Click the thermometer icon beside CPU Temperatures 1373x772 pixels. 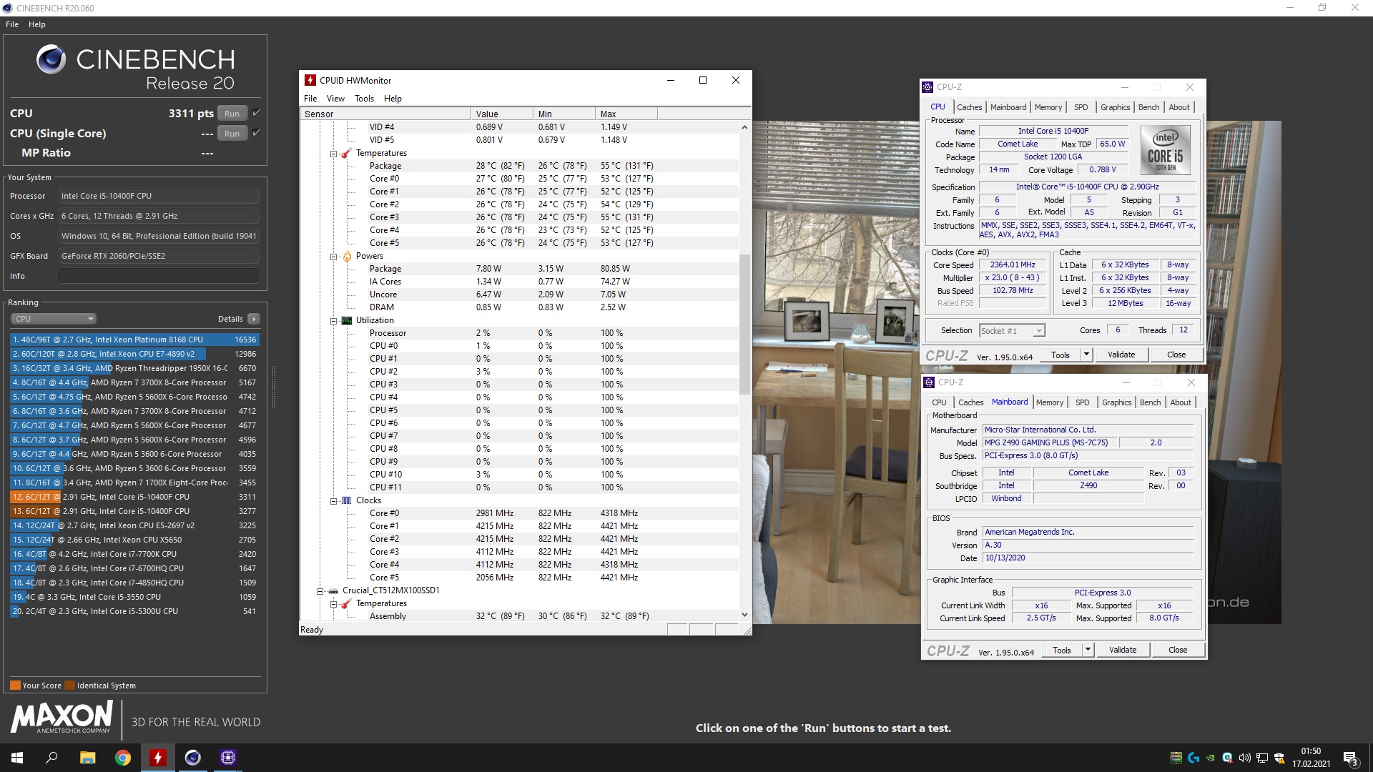pos(347,153)
